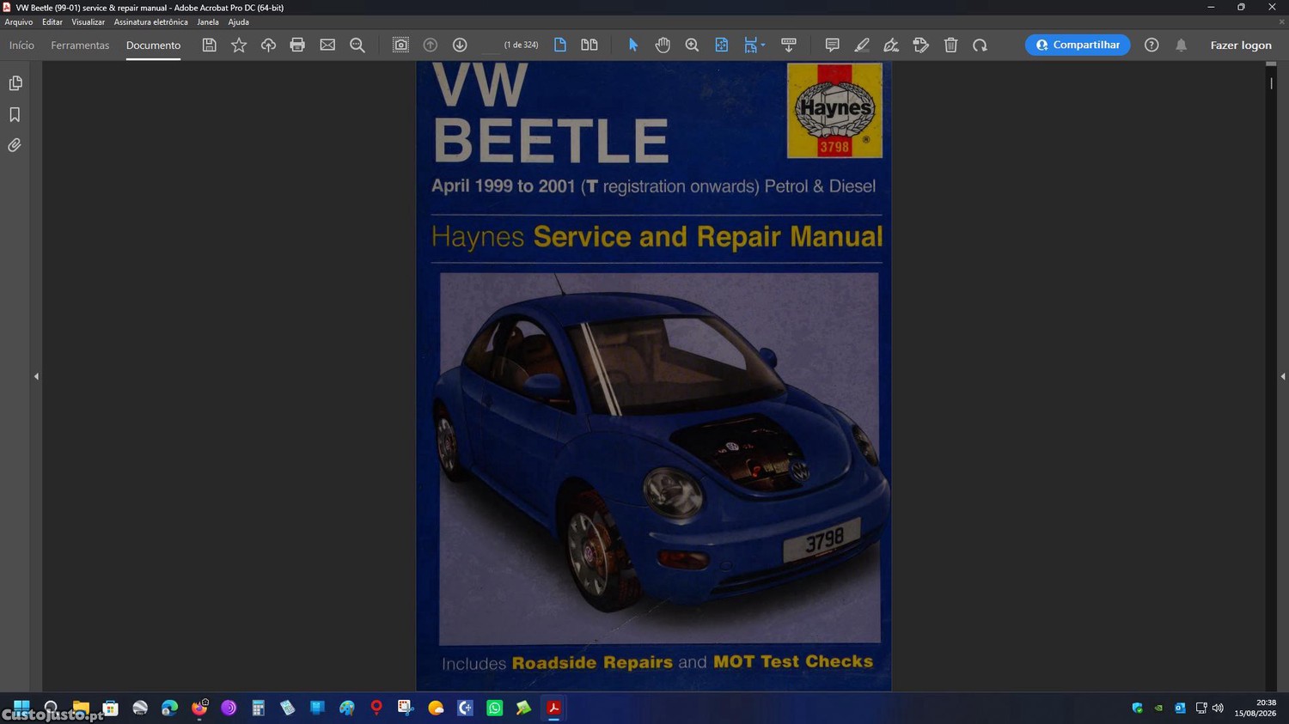Select the highlighter pen tool

[862, 45]
